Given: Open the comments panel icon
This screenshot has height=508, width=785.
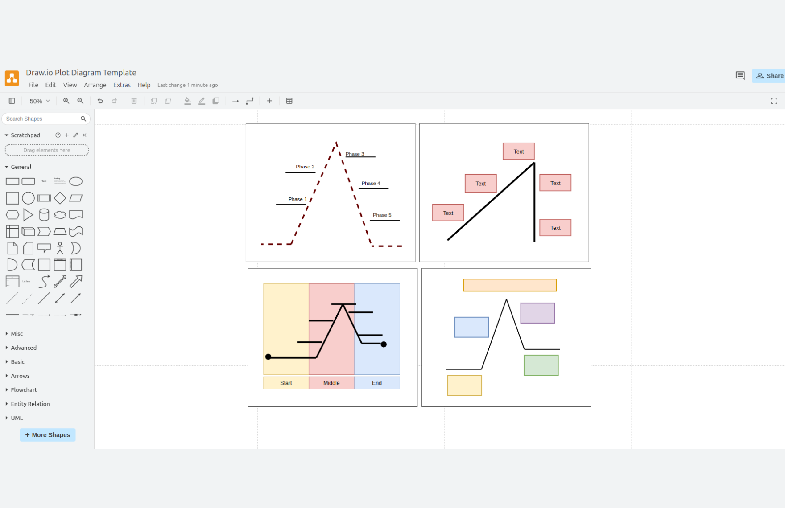Looking at the screenshot, I should tap(740, 76).
